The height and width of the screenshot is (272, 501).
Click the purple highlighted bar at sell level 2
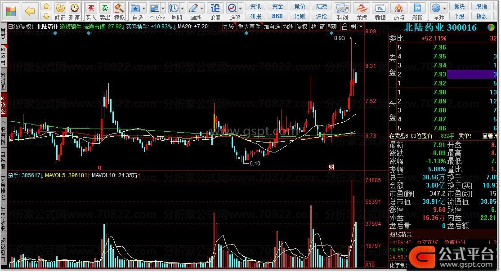[472, 74]
